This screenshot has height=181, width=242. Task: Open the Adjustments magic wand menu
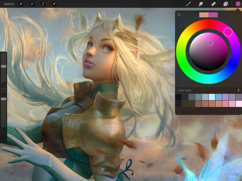(x=32, y=4)
